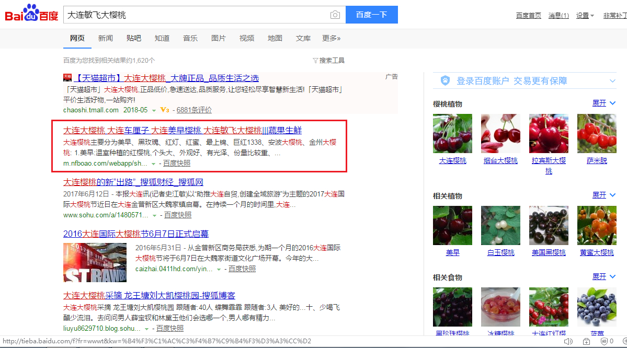Expand the 设置 dropdown
The height and width of the screenshot is (348, 627).
click(x=585, y=16)
